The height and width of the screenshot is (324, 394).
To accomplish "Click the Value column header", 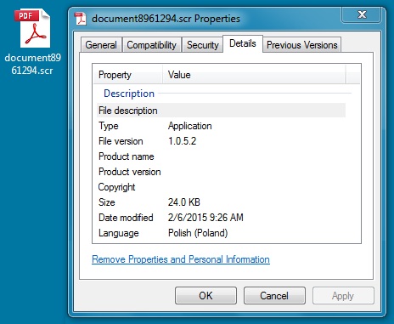I will click(x=254, y=75).
